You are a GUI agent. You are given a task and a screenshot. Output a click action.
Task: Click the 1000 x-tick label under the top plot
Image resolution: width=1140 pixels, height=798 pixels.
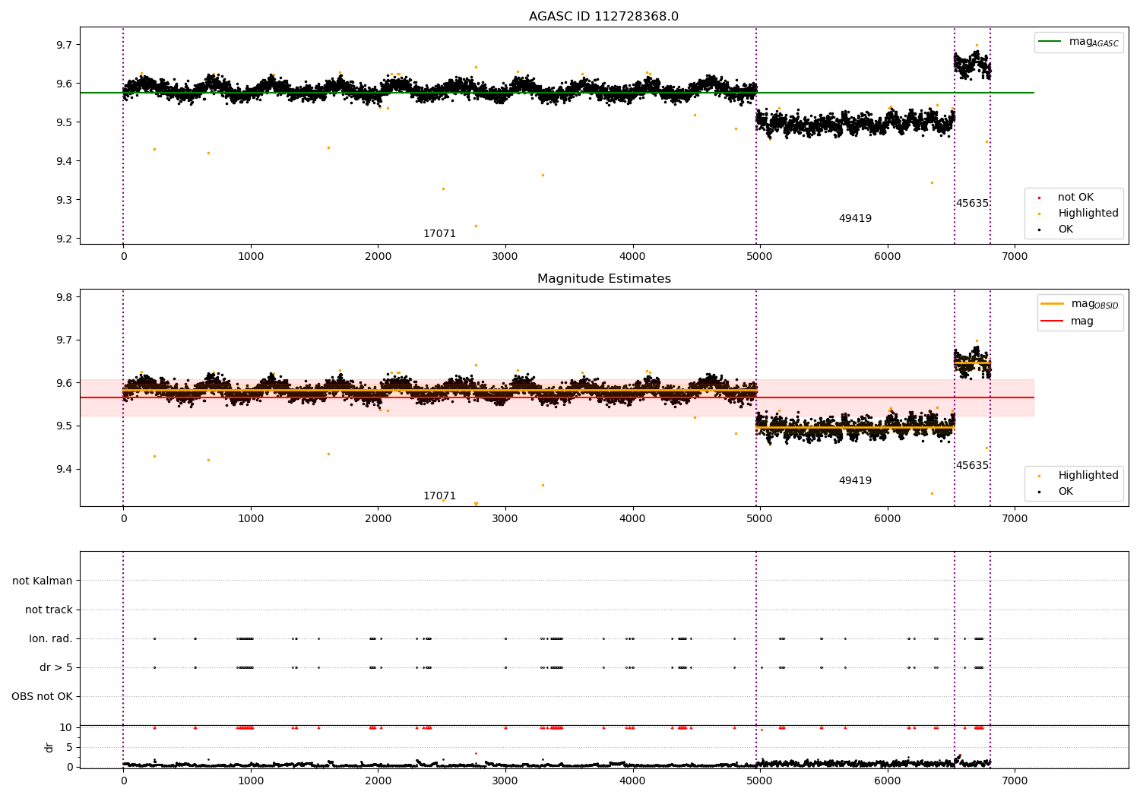click(x=251, y=257)
